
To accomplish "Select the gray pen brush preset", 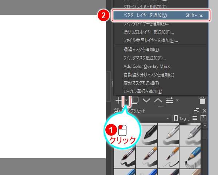I will point(190,135).
